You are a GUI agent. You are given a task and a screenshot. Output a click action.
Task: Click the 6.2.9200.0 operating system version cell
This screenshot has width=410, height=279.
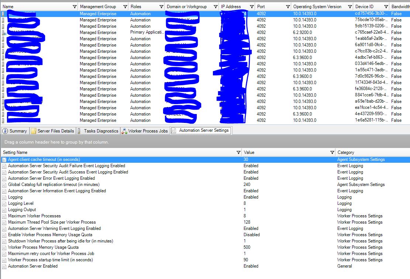pyautogui.click(x=302, y=32)
